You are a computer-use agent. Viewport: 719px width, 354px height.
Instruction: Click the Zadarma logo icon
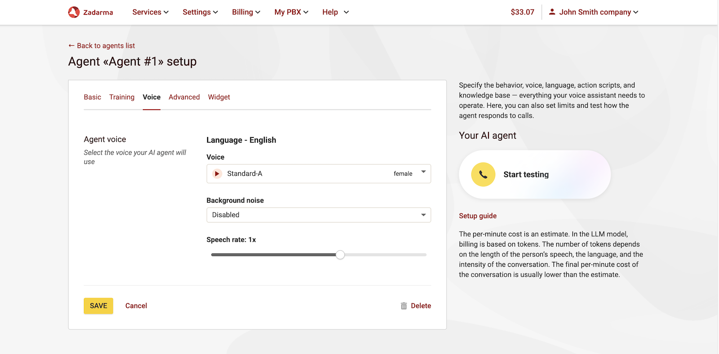point(74,12)
